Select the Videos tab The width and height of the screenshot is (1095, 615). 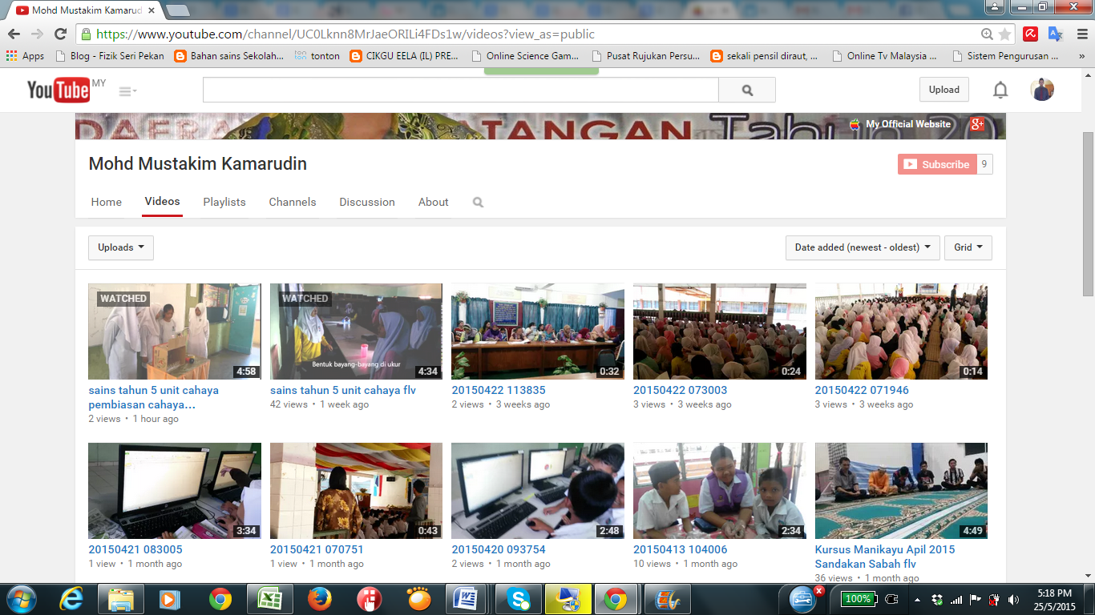click(x=162, y=202)
